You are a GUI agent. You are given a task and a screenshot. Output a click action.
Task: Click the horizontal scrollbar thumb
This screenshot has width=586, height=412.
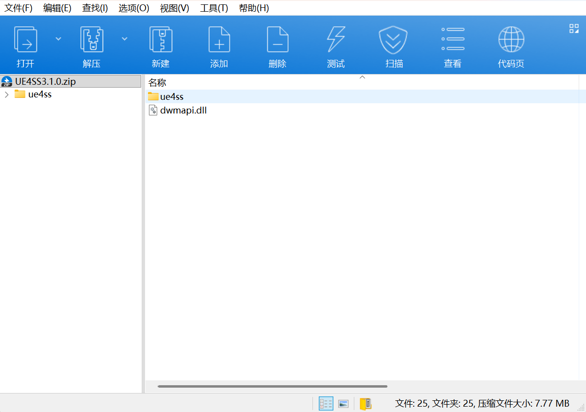pyautogui.click(x=273, y=387)
